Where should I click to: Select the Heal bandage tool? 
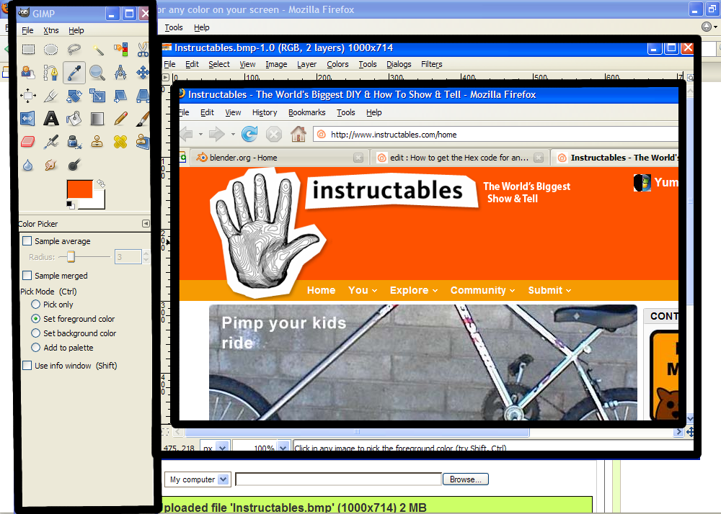tap(120, 142)
